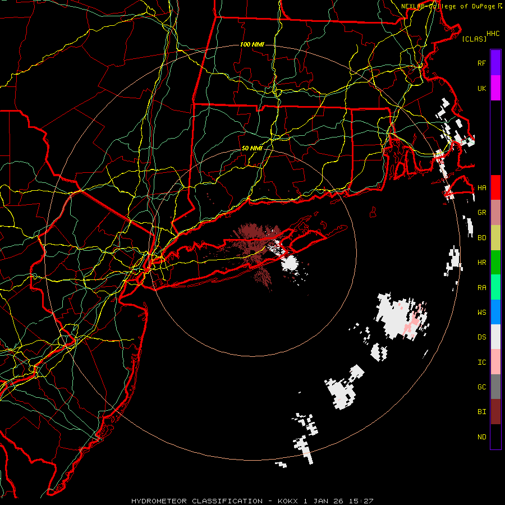Image resolution: width=505 pixels, height=505 pixels.
Task: Click the "HR" legend label
Action: point(481,263)
